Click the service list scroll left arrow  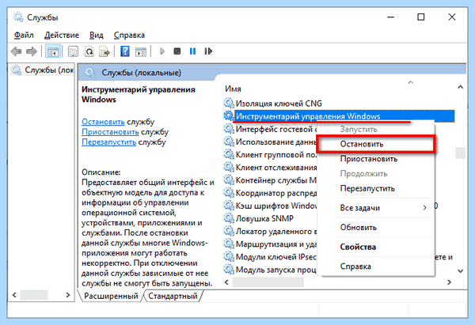click(226, 282)
